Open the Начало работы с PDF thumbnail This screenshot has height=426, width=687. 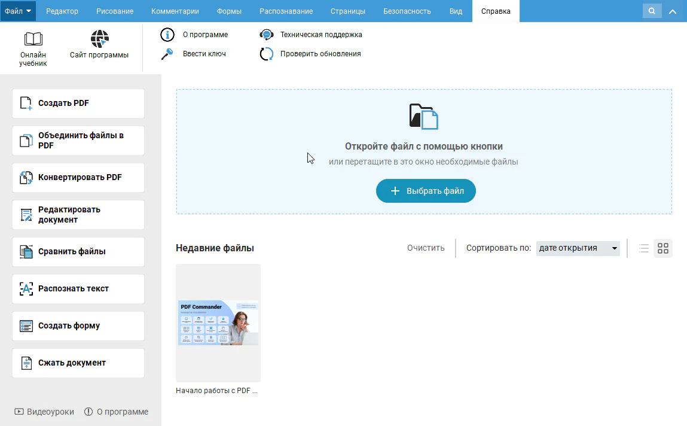(218, 323)
